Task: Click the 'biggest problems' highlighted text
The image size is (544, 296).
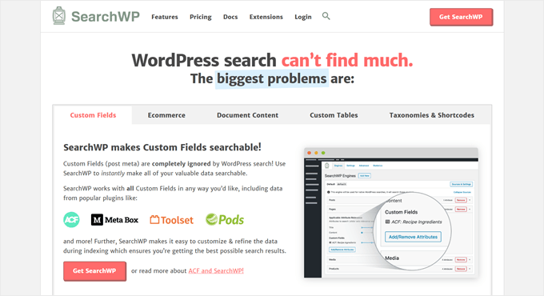Action: [272, 78]
